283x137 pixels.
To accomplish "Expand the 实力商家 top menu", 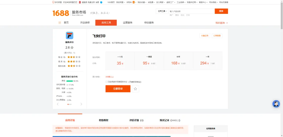I will point(160,2).
